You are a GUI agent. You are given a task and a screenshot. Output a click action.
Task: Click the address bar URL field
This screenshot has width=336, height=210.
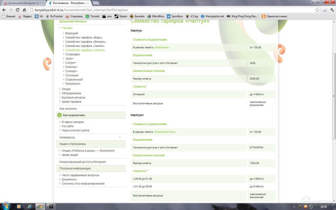(x=171, y=10)
